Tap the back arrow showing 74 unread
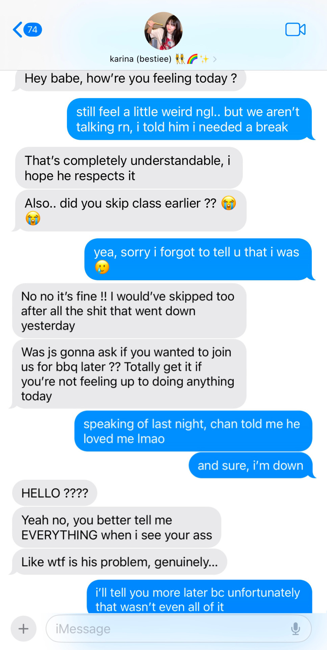 (x=27, y=30)
